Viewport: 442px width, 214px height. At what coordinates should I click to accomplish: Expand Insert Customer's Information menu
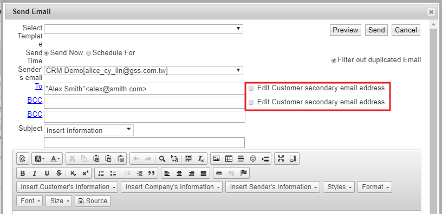click(67, 187)
